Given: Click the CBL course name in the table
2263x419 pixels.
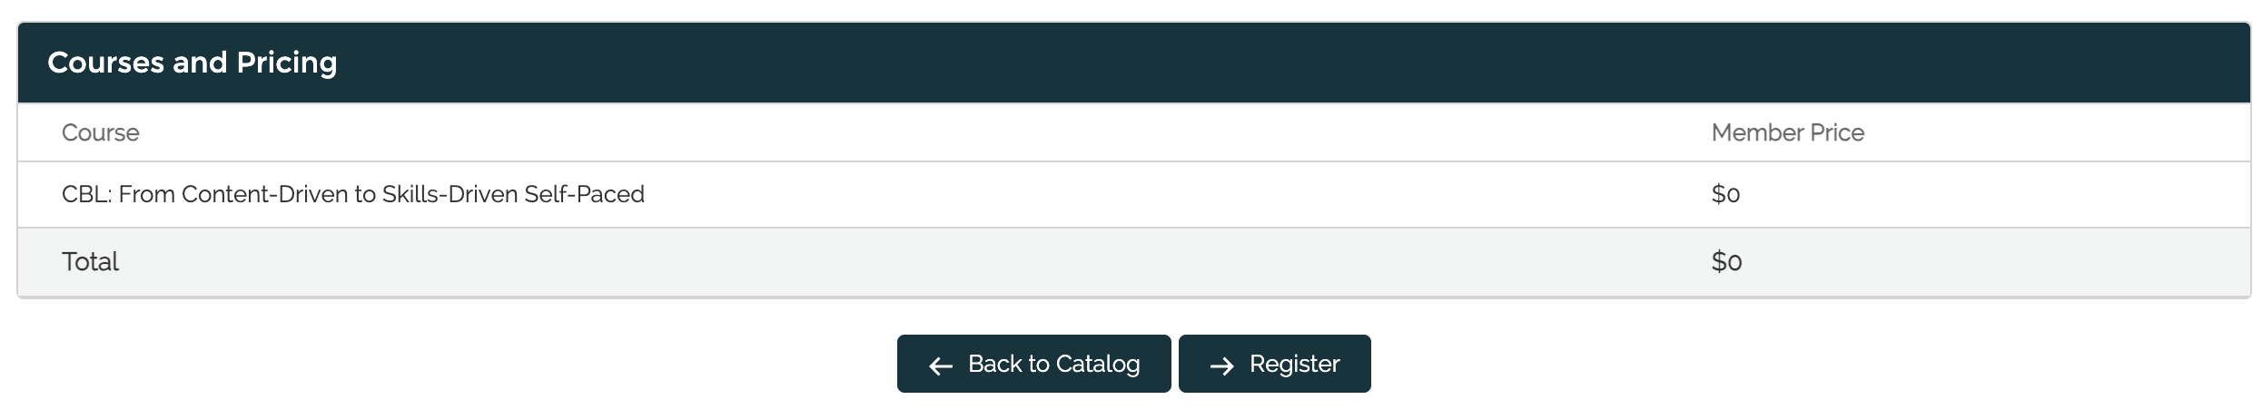Looking at the screenshot, I should (352, 194).
